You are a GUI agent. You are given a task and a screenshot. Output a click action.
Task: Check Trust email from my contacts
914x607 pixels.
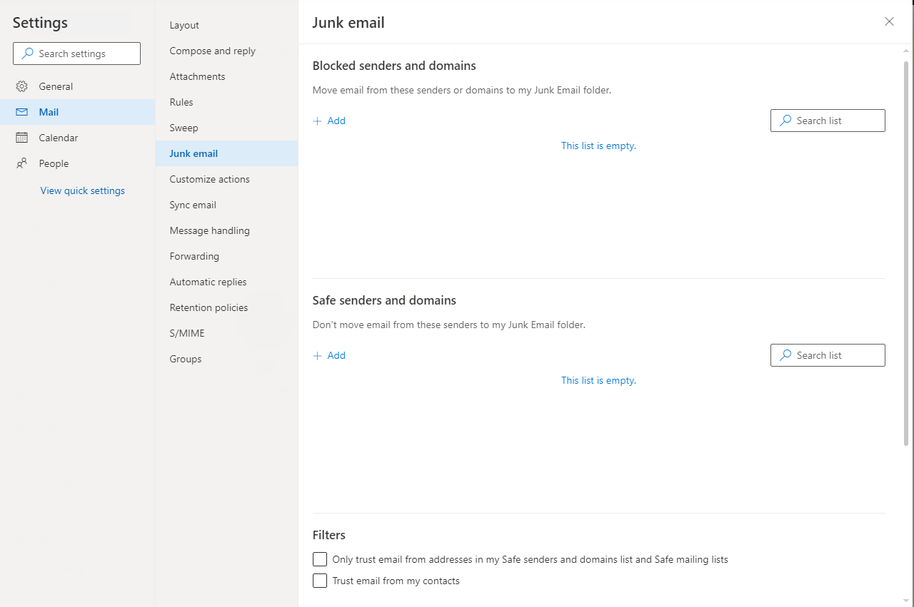tap(320, 581)
